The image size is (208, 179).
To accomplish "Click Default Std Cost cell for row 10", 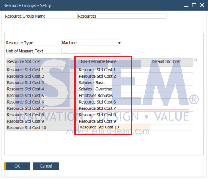I will [172, 127].
